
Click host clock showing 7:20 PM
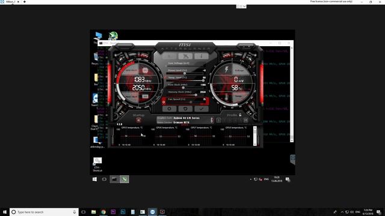tap(368, 212)
